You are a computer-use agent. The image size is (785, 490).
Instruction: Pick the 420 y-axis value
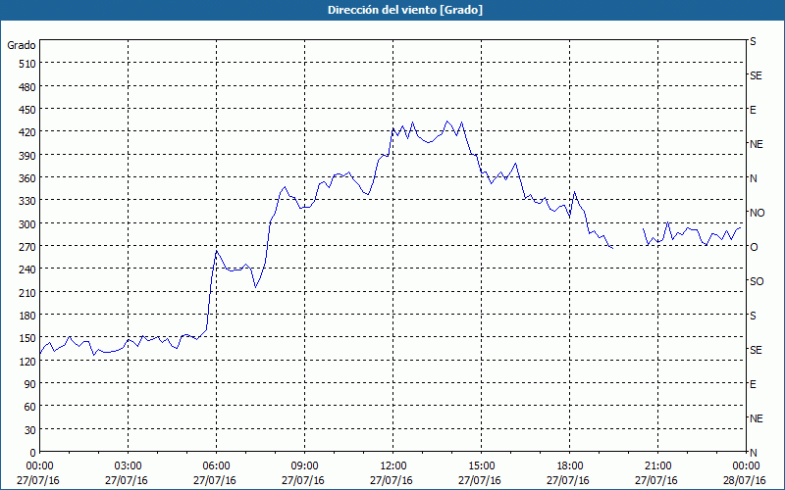28,132
